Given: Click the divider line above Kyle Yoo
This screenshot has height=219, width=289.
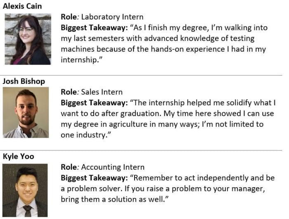Looking at the screenshot, I should pyautogui.click(x=141, y=150).
